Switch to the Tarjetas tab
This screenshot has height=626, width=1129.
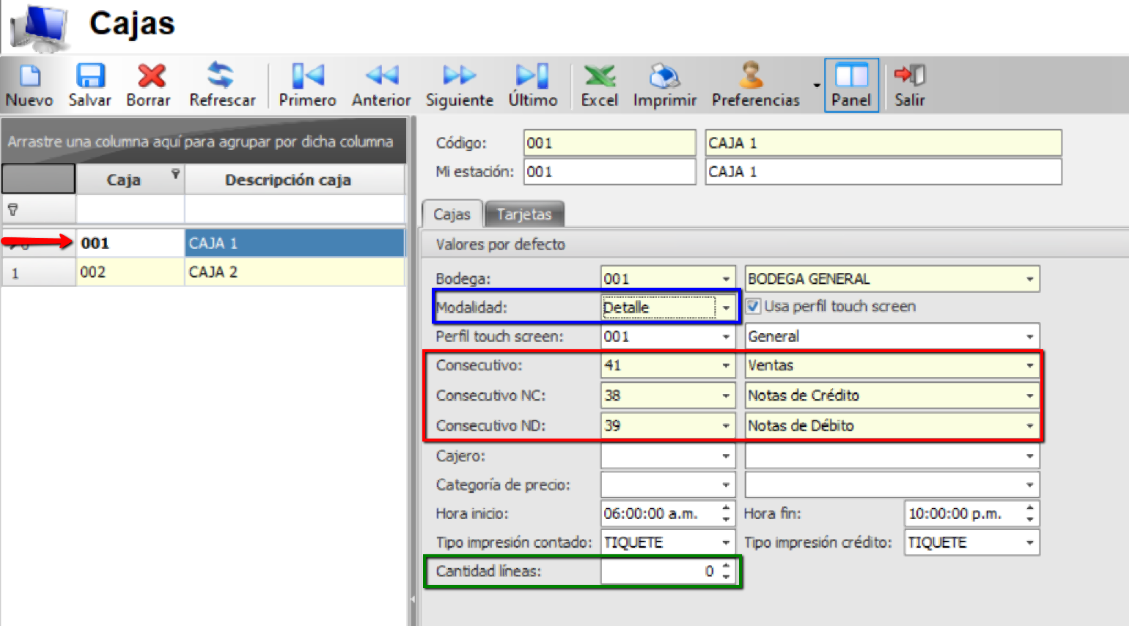pyautogui.click(x=524, y=214)
